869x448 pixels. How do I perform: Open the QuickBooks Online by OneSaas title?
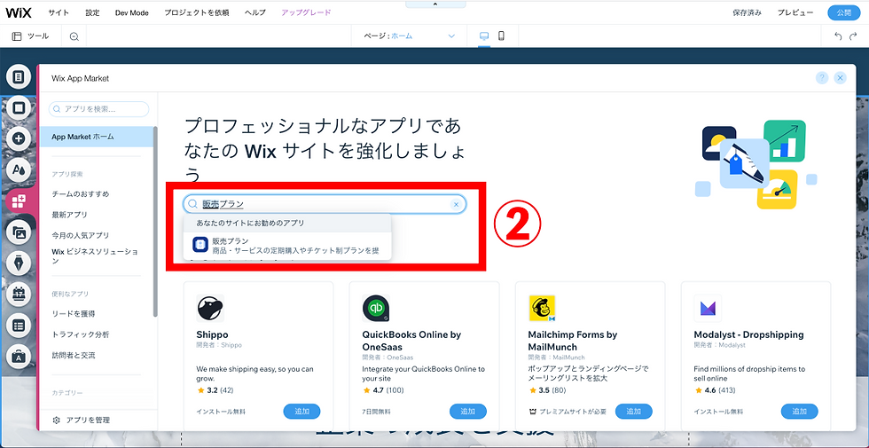pos(411,341)
